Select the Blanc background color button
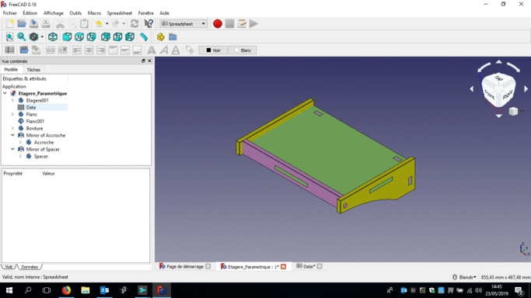This screenshot has width=531, height=298. coord(243,50)
